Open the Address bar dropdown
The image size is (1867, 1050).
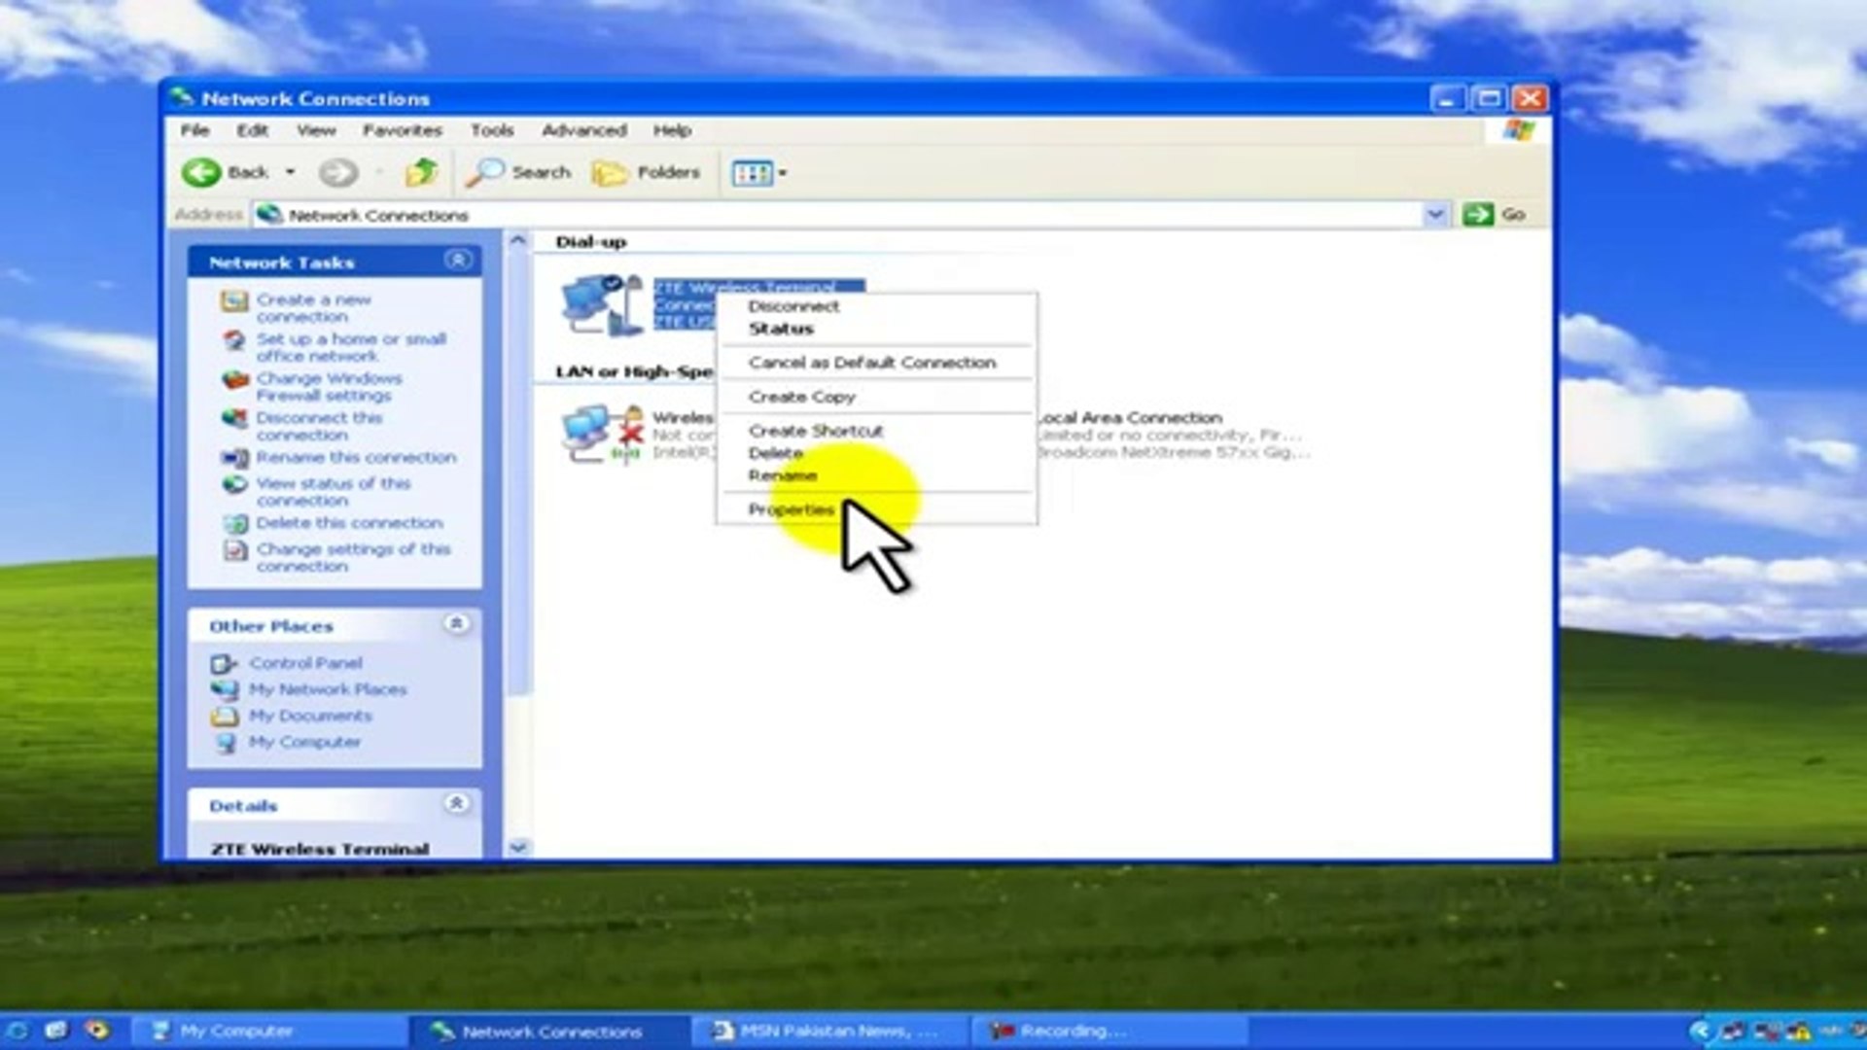1434,214
